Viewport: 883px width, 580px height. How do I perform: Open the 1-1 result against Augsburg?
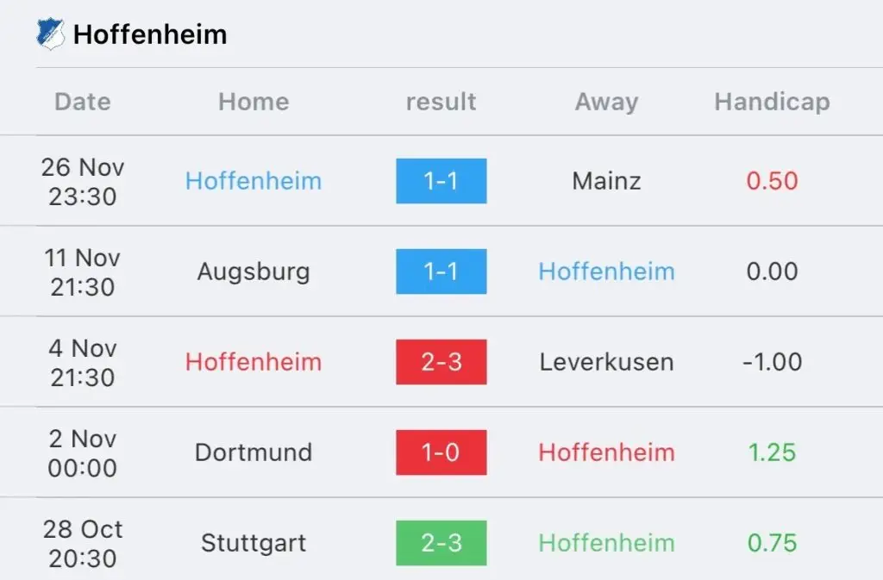point(441,271)
